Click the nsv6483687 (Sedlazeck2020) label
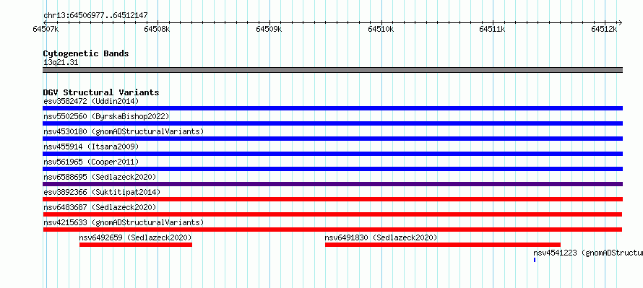Viewport: 643px width, 288px height. tap(100, 207)
